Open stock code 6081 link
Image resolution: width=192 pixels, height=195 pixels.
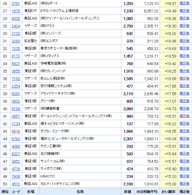pos(16,94)
